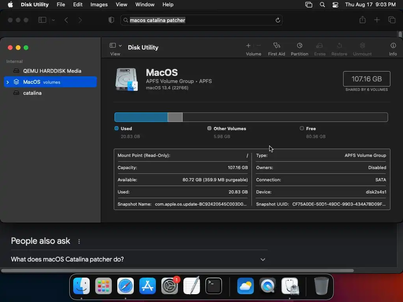Open the Disk Utility app menu
Screen dimensions: 403x302
coord(35,5)
